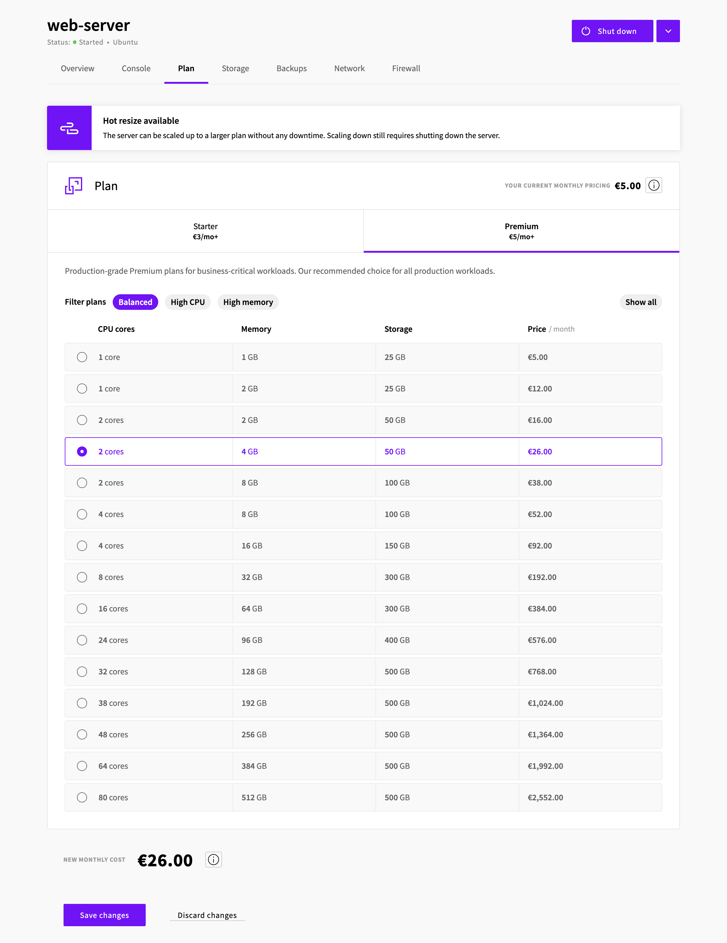Choose the 38 cores plan radio
The image size is (727, 943).
point(82,703)
